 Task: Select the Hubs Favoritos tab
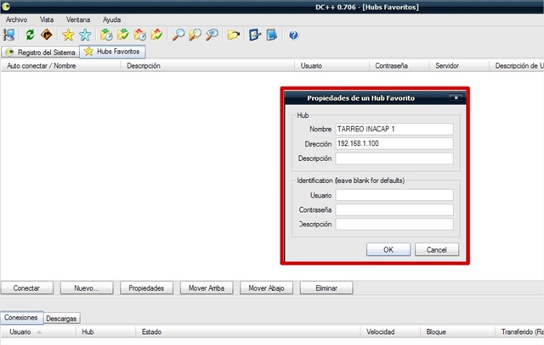click(112, 52)
